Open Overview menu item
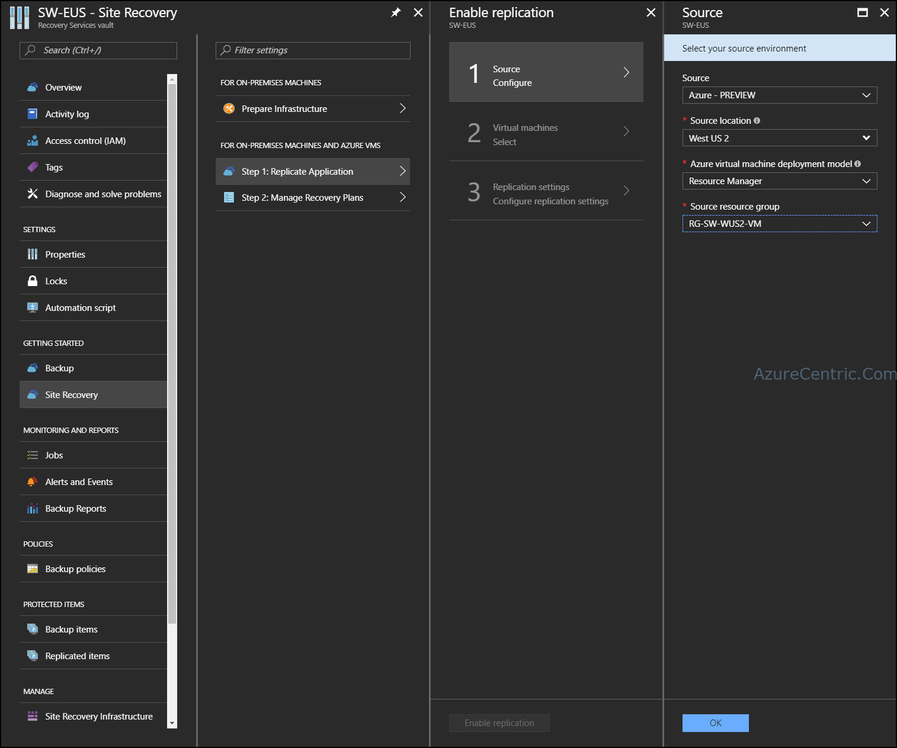The width and height of the screenshot is (897, 748). tap(94, 87)
